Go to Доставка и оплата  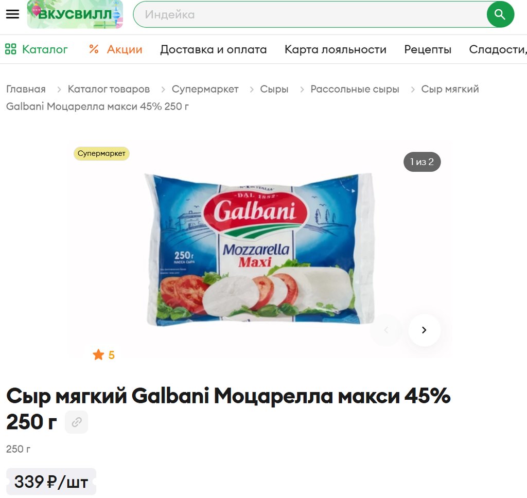pos(214,49)
